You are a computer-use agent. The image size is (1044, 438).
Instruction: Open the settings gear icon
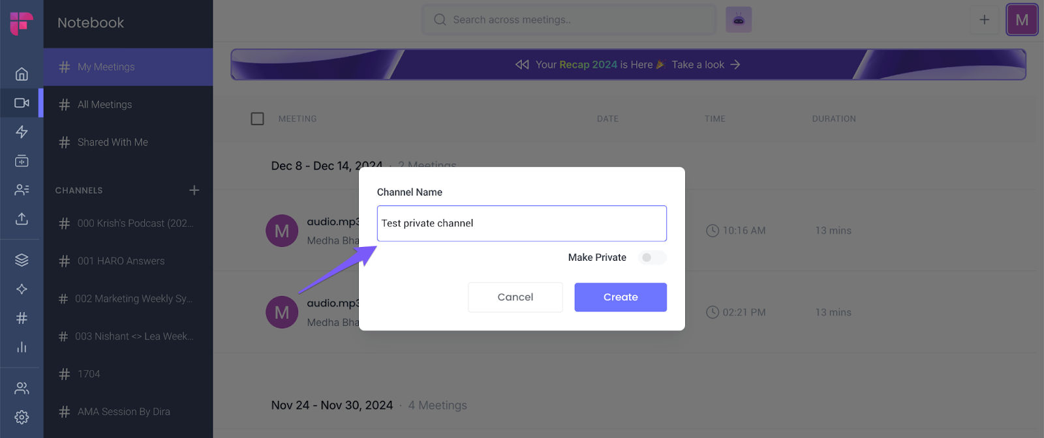coord(22,417)
